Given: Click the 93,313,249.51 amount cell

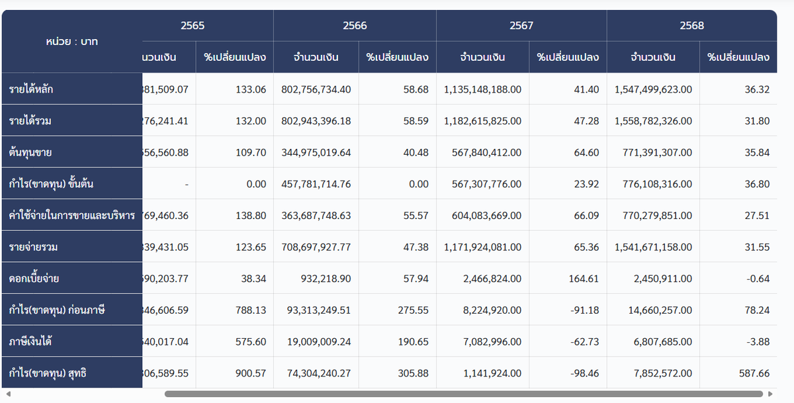Looking at the screenshot, I should pyautogui.click(x=316, y=310).
